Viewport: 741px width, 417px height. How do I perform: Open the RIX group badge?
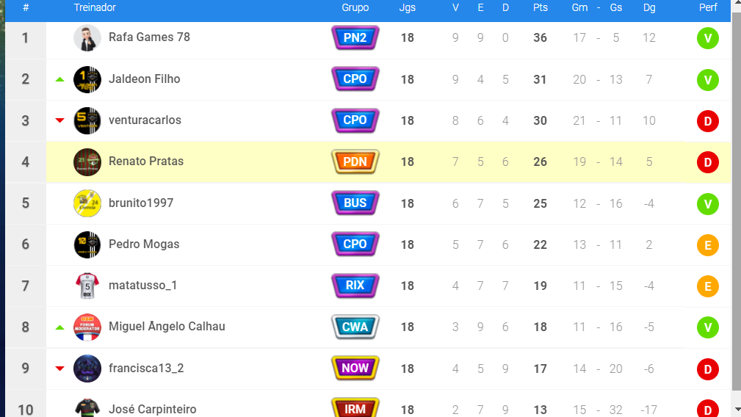point(355,286)
